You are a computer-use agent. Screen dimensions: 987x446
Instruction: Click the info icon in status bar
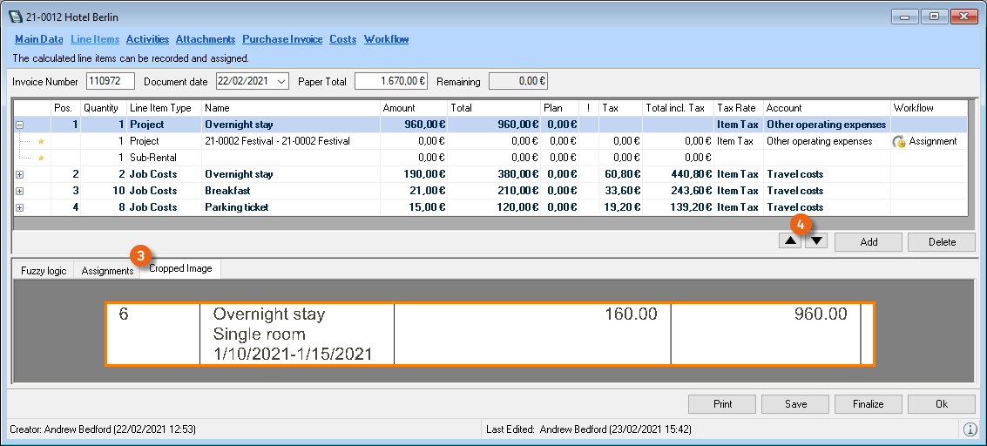(970, 429)
